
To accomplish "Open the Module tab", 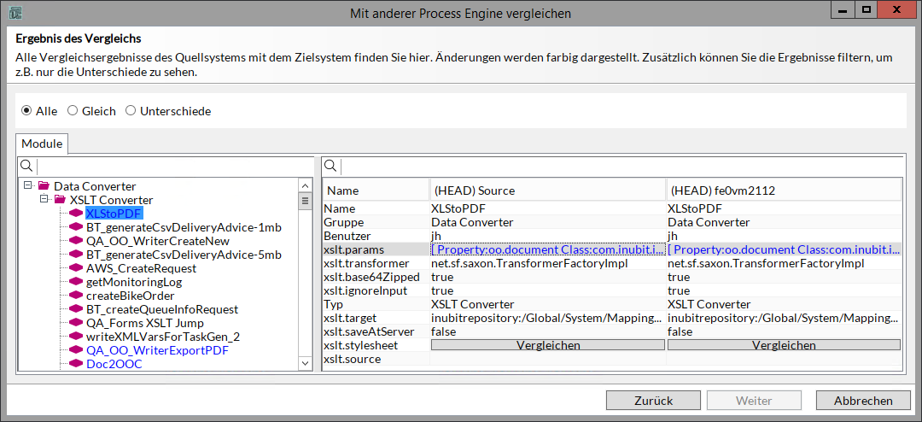I will click(x=42, y=144).
